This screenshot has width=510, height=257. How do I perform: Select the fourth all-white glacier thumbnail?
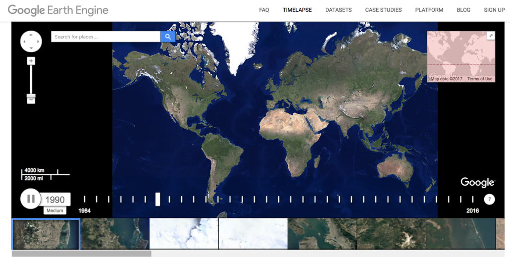click(x=254, y=234)
